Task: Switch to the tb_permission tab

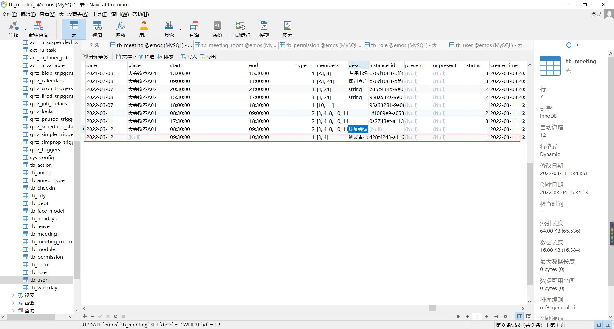Action: [x=320, y=45]
